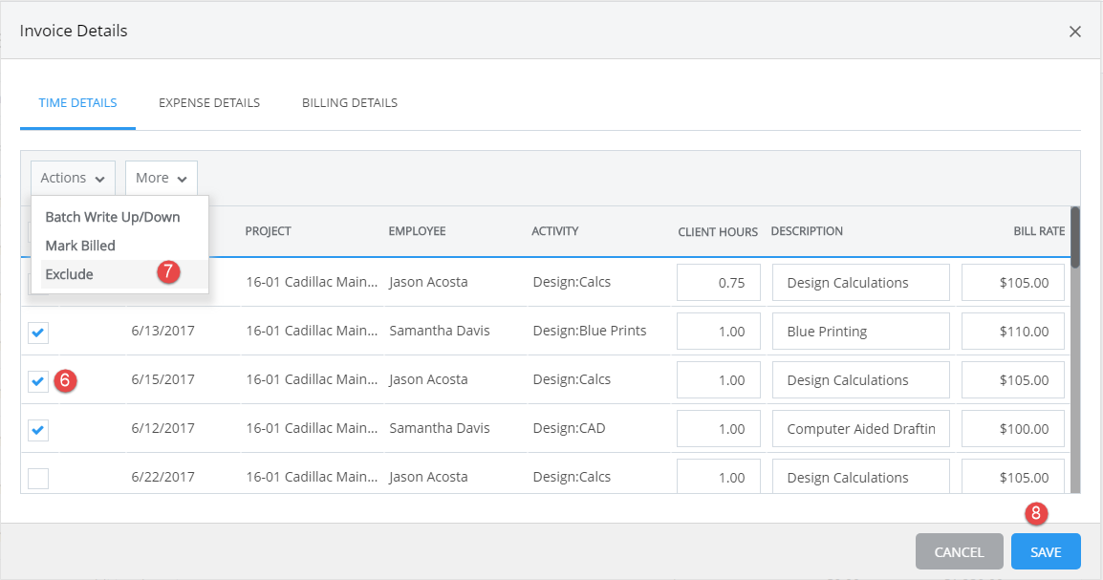Open the BILLING DETAILS tab
The image size is (1103, 580).
tap(349, 102)
